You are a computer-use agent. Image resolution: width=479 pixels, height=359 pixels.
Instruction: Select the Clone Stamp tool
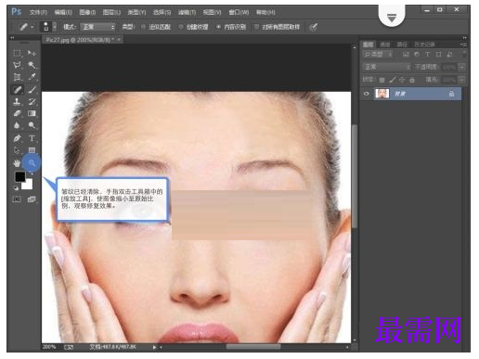click(17, 101)
